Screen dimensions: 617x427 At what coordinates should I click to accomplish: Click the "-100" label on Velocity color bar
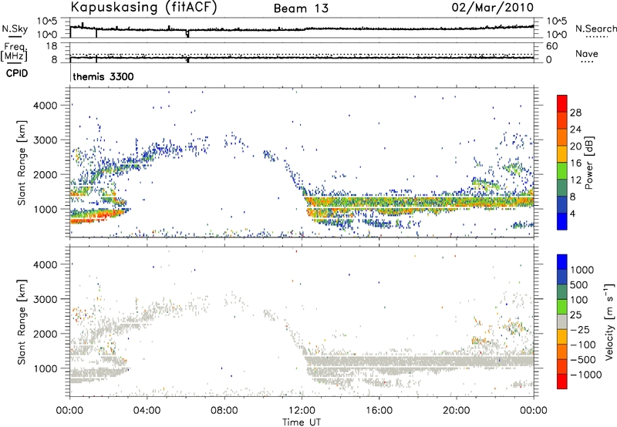[x=583, y=345]
